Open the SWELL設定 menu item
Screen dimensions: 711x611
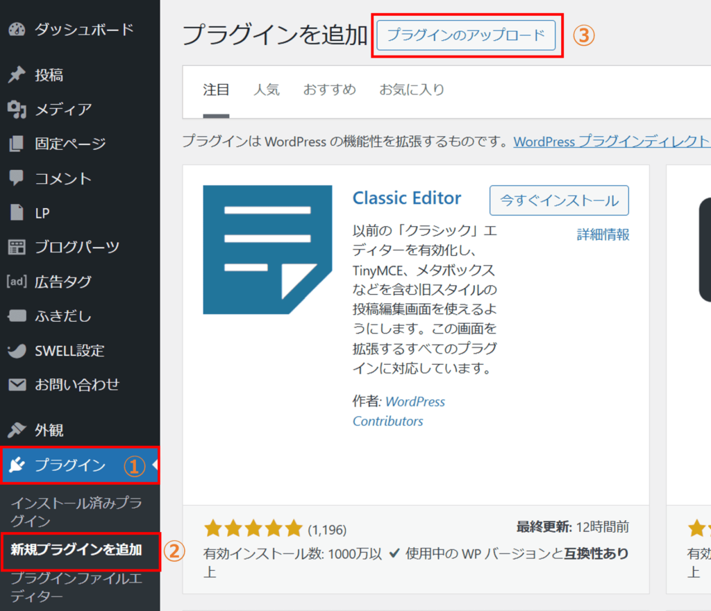69,351
